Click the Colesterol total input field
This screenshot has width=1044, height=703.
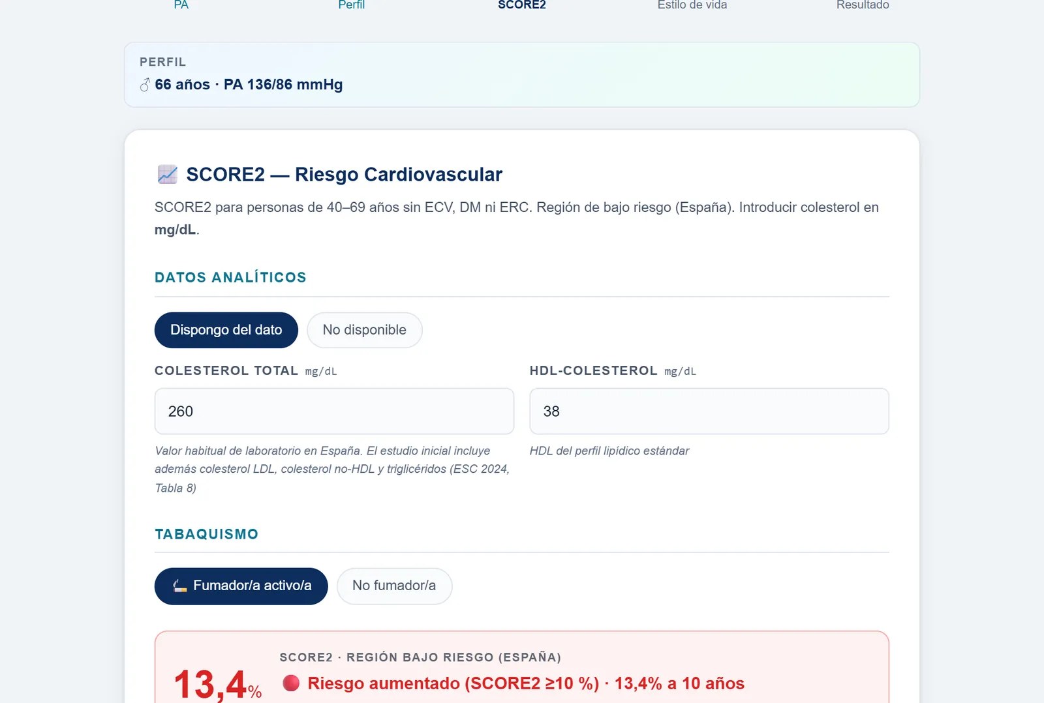(334, 411)
